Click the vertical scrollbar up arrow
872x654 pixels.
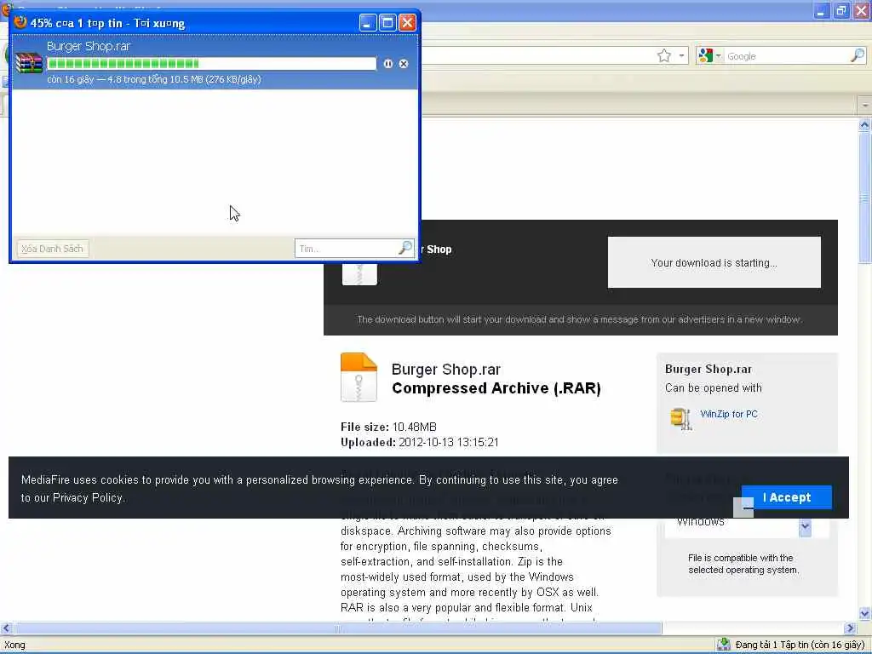[x=864, y=125]
